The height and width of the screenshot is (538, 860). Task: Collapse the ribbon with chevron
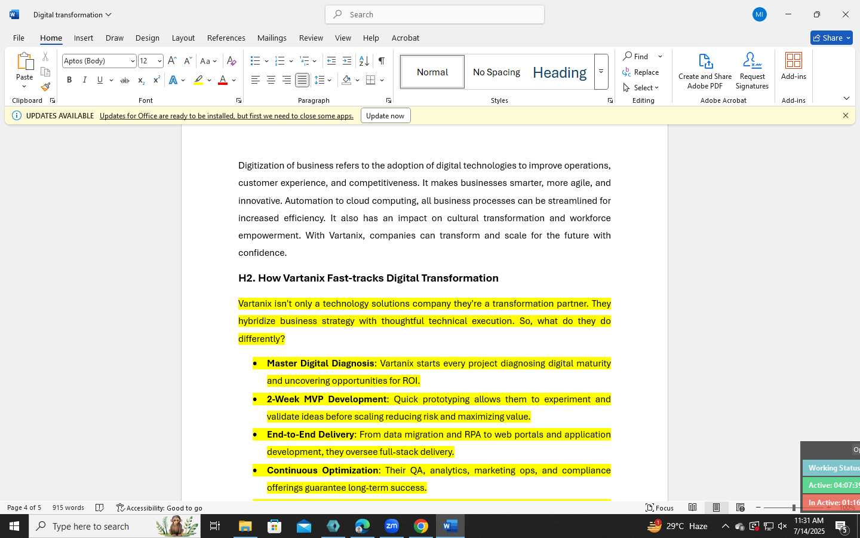846,98
